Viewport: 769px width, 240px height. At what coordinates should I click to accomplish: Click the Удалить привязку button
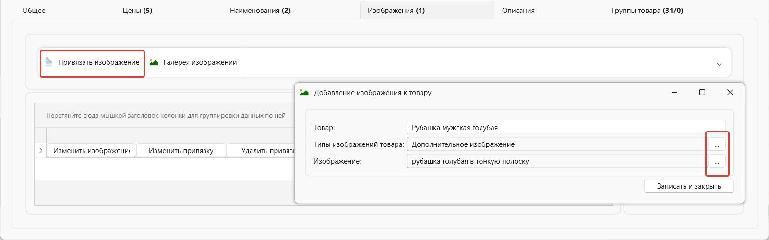click(261, 151)
